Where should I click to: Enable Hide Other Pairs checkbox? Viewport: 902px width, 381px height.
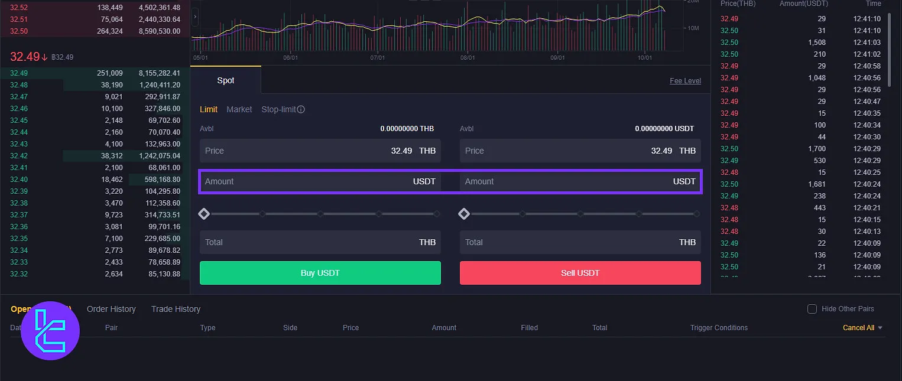click(812, 309)
